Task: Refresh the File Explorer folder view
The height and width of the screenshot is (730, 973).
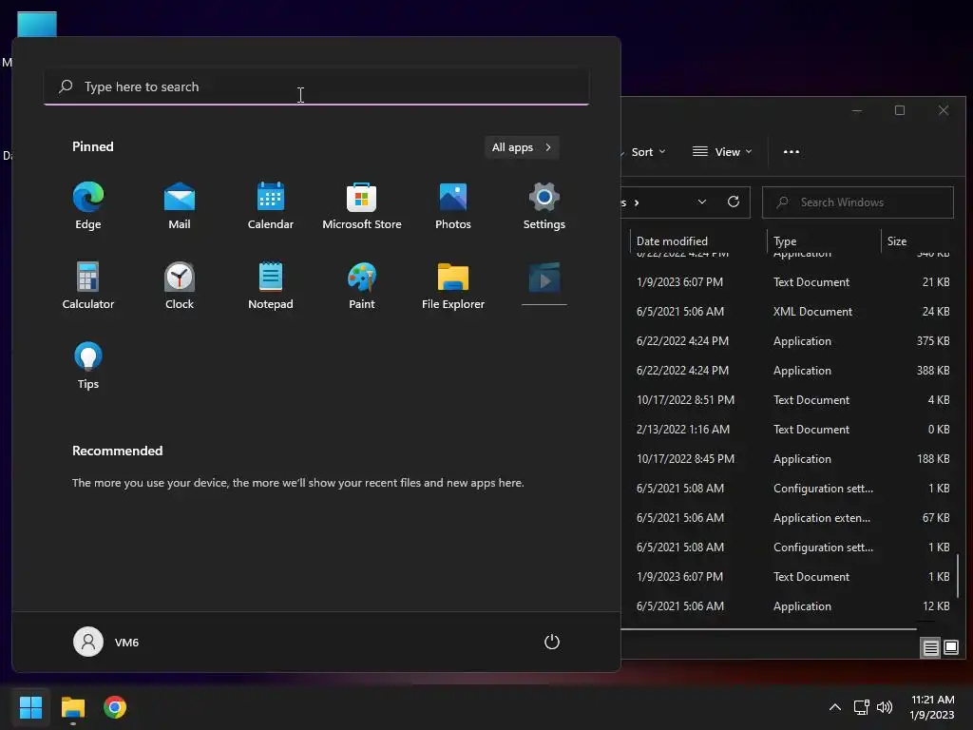Action: 733,202
